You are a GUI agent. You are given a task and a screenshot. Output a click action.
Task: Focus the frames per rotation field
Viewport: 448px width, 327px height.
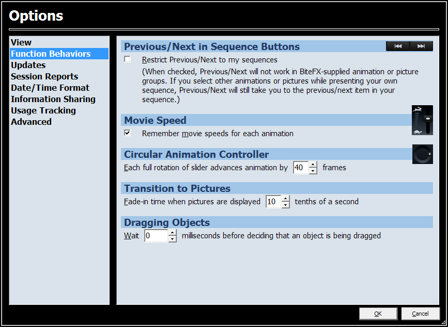[301, 168]
